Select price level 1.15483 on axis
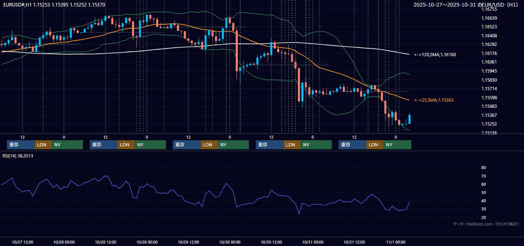The width and height of the screenshot is (524, 246). [489, 106]
